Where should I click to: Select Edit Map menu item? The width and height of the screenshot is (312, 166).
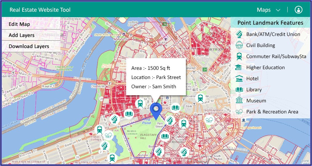pos(19,24)
